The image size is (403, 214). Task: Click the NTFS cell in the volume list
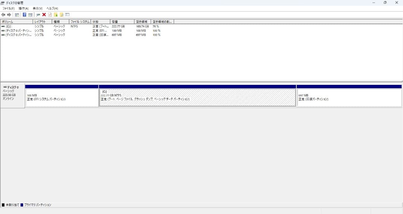(74, 26)
